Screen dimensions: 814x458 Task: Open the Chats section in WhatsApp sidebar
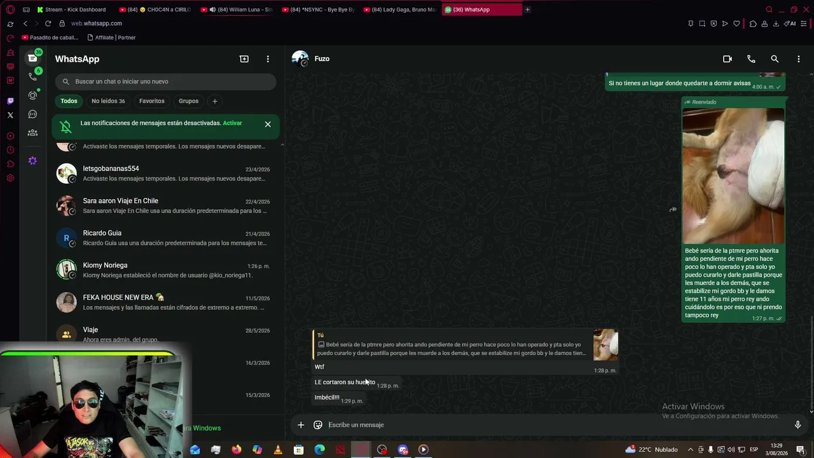pyautogui.click(x=32, y=58)
